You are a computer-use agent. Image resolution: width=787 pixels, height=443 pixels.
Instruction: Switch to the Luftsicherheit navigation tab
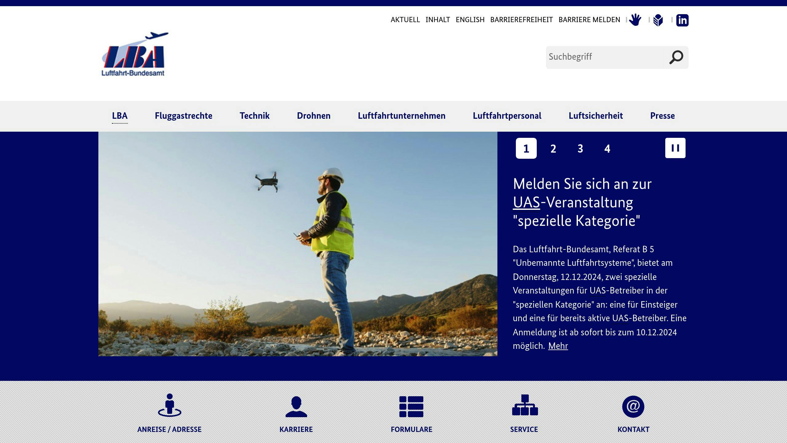596,116
